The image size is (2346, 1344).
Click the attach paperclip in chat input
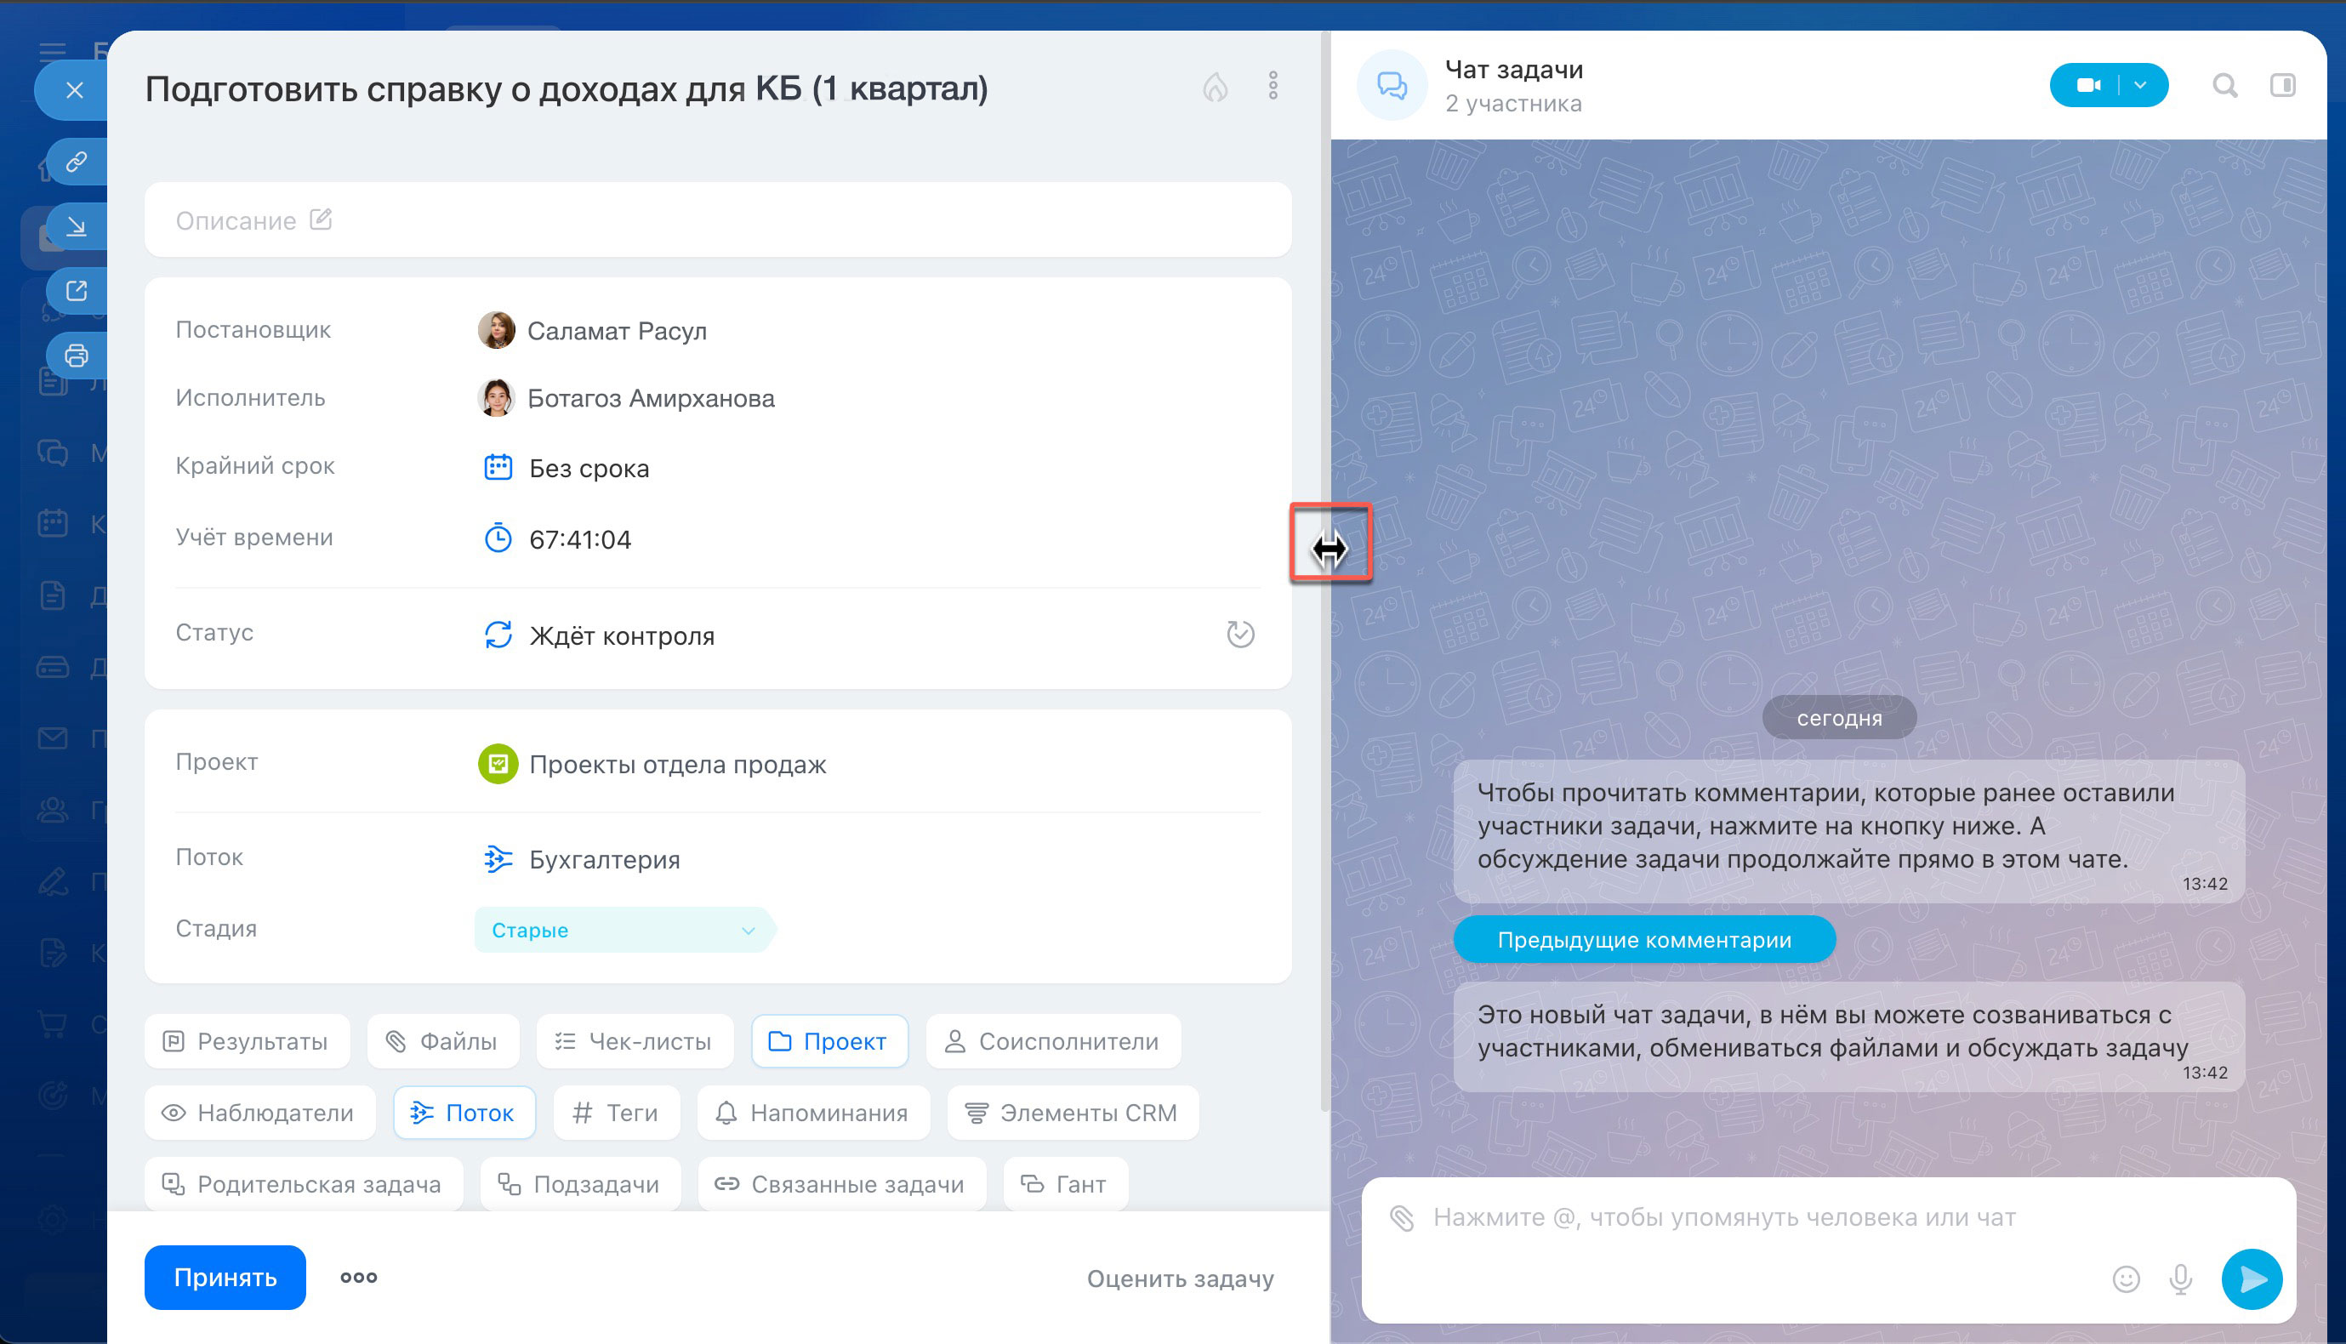pos(1402,1218)
